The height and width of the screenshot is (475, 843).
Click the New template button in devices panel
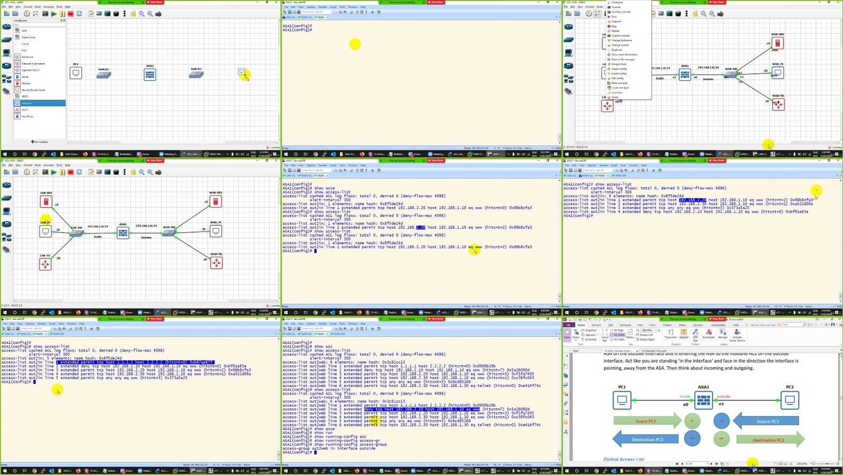(x=40, y=142)
